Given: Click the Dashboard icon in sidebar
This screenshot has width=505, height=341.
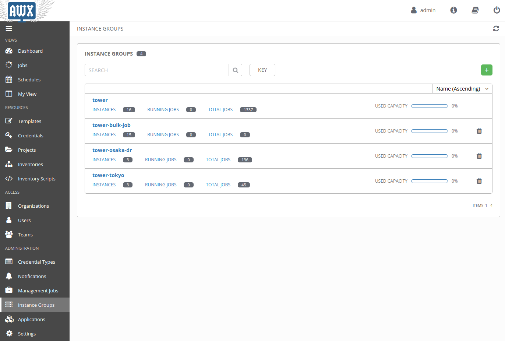Looking at the screenshot, I should [x=9, y=51].
